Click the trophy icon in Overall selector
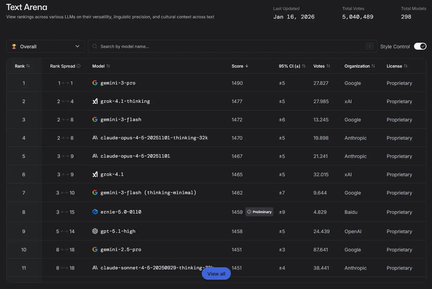This screenshot has height=289, width=432. coord(14,46)
